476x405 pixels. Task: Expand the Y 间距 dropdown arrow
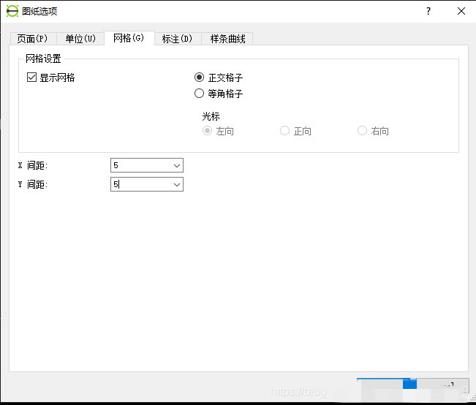click(176, 185)
